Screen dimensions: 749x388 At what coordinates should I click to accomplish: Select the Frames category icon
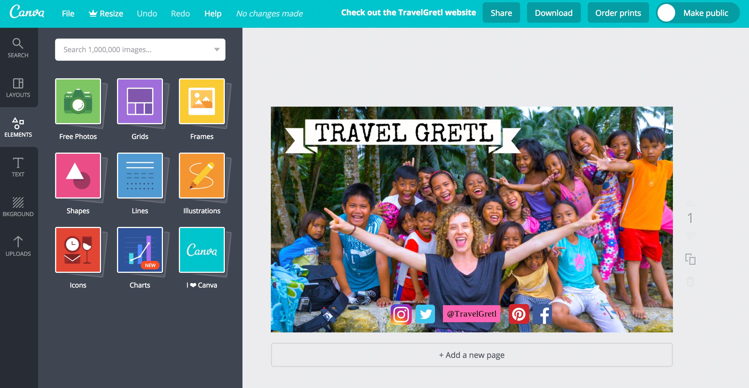pos(202,101)
